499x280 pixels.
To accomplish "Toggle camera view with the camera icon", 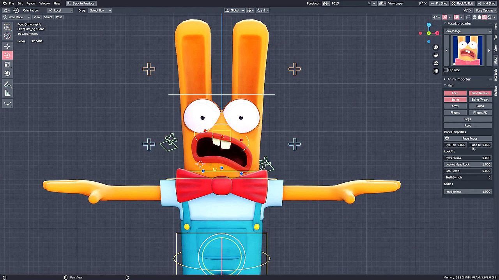I will [436, 63].
